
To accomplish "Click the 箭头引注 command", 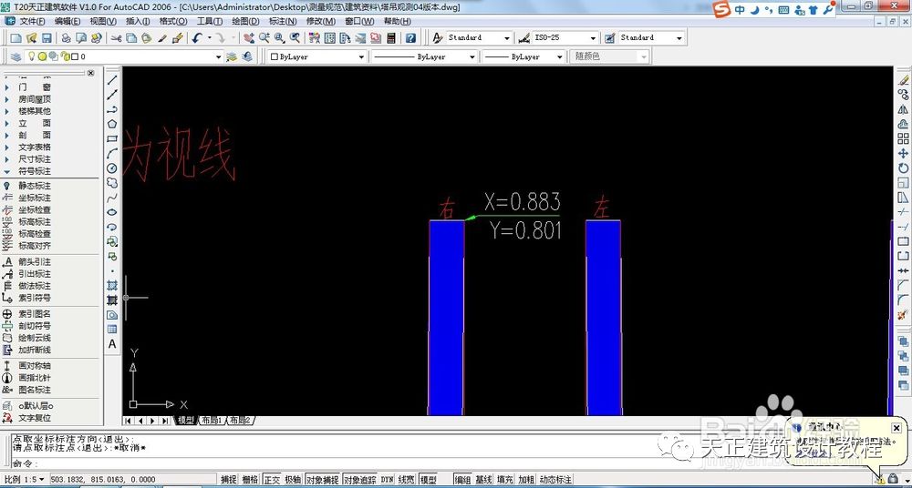I will tap(34, 262).
